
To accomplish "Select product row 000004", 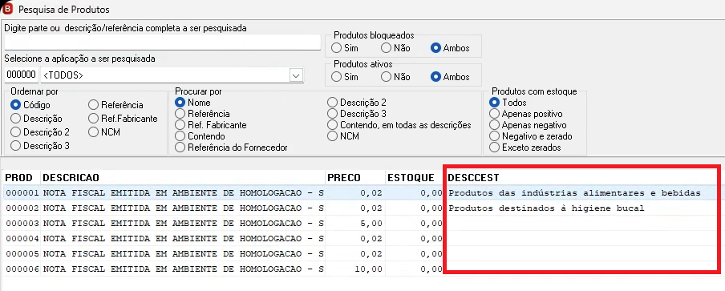I will click(362, 238).
